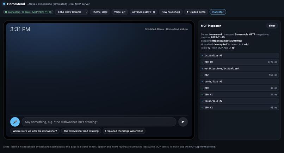Expand the initialize #0 log row
The width and height of the screenshot is (284, 153).
(x=239, y=56)
